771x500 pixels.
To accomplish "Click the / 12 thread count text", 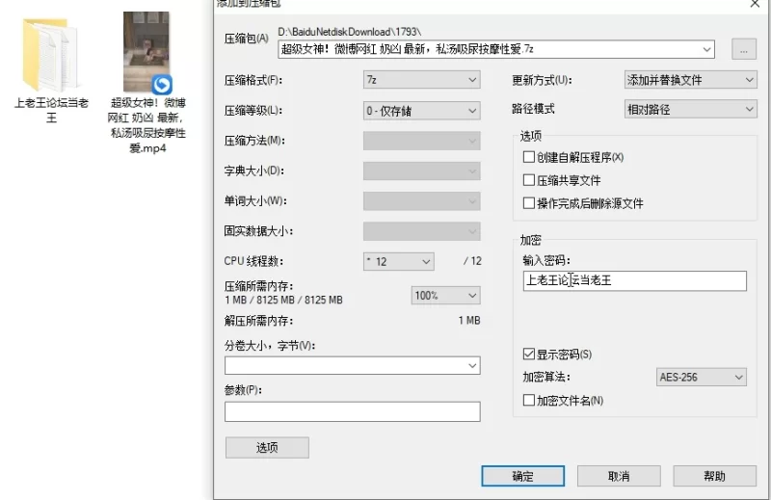I will pos(472,261).
